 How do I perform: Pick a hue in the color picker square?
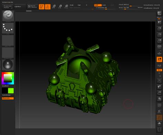8,78
